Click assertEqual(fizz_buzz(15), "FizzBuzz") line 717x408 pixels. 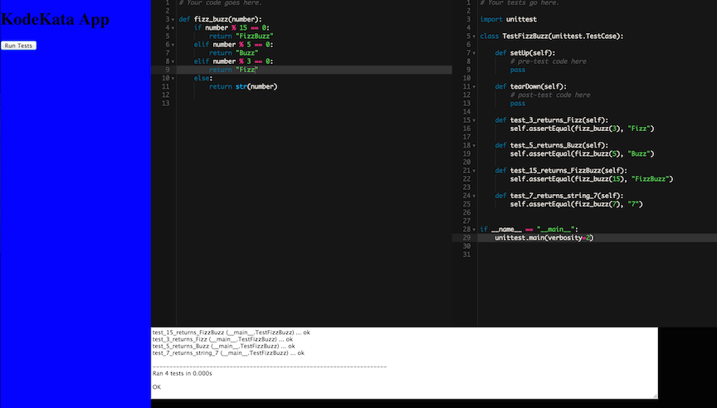pyautogui.click(x=592, y=179)
